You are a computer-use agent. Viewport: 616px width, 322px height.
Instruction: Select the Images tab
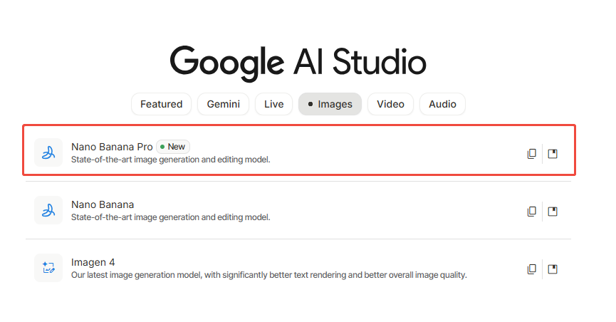click(330, 104)
